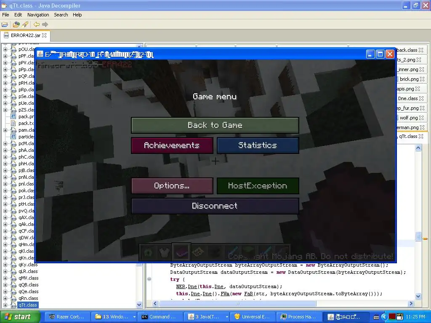Click the FaB link in code
This screenshot has width=431, height=323.
248,294
